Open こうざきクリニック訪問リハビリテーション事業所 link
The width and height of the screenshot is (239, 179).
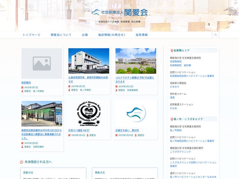[x=193, y=164]
